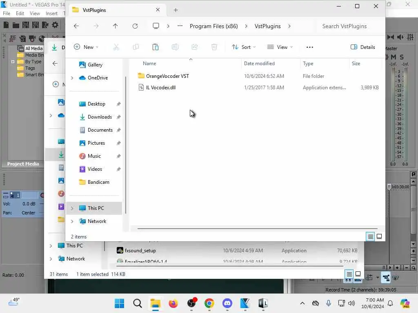Image resolution: width=418 pixels, height=313 pixels.
Task: Click the VEGAS Properties gear icon
Action: [x=55, y=25]
